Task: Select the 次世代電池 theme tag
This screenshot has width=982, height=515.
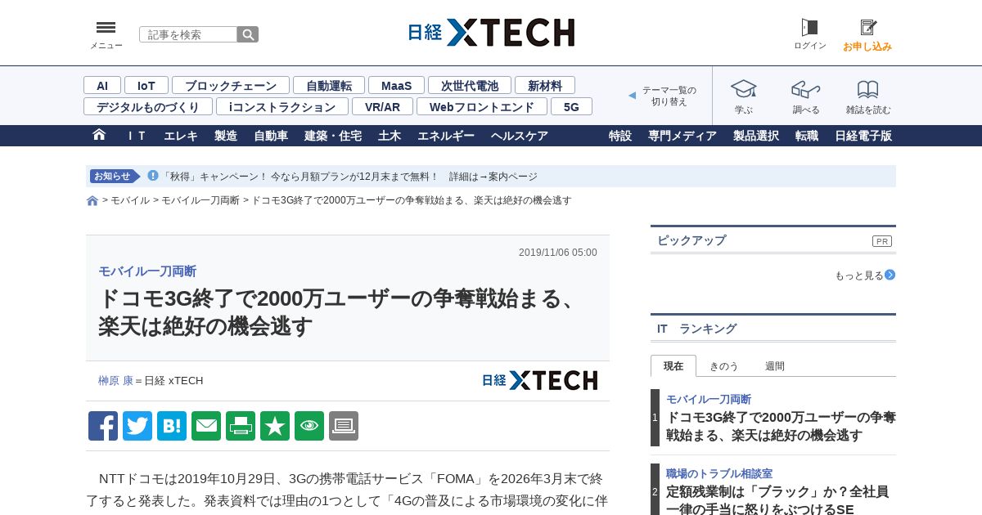Action: point(470,85)
